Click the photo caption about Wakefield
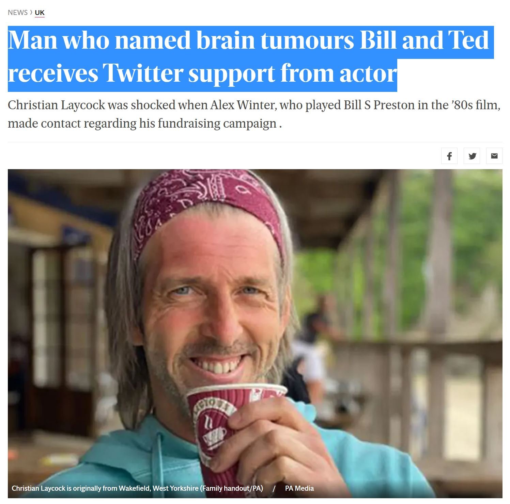The height and width of the screenshot is (504, 510). [x=137, y=488]
